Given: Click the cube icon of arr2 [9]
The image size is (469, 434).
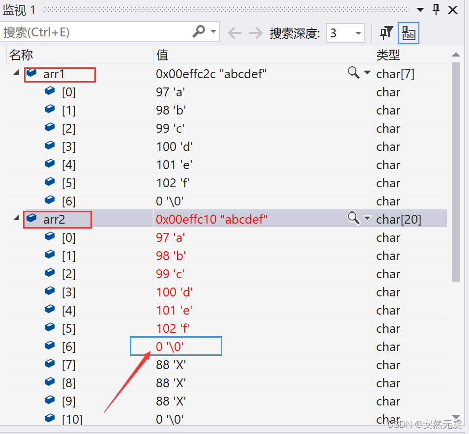Looking at the screenshot, I should click(x=50, y=400).
